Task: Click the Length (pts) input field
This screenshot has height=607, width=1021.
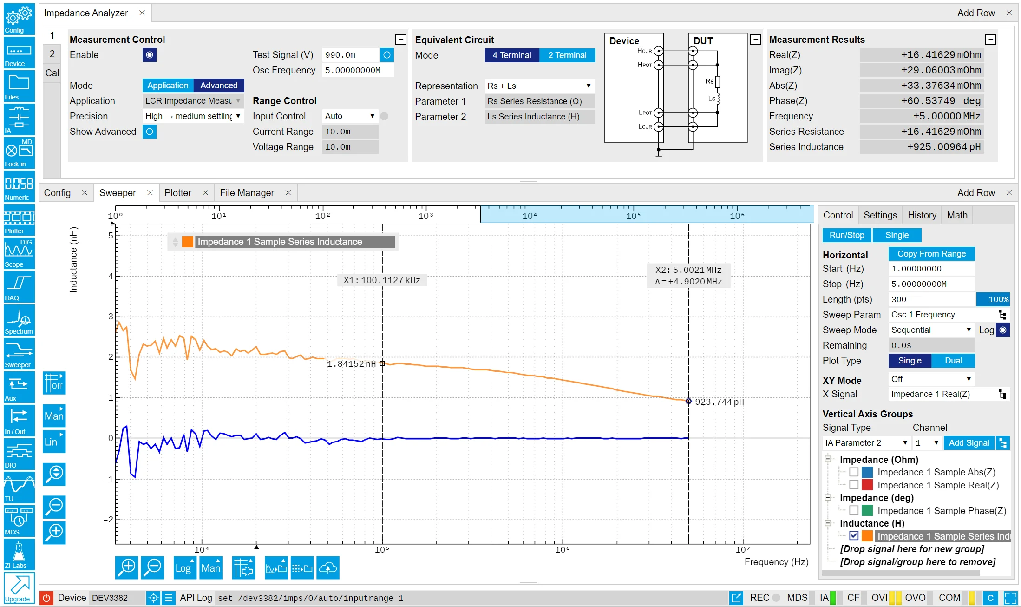Action: pyautogui.click(x=931, y=299)
